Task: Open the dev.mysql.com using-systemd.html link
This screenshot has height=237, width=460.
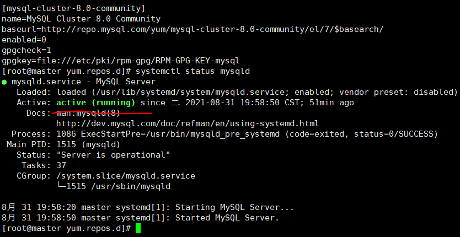Action: (188, 123)
